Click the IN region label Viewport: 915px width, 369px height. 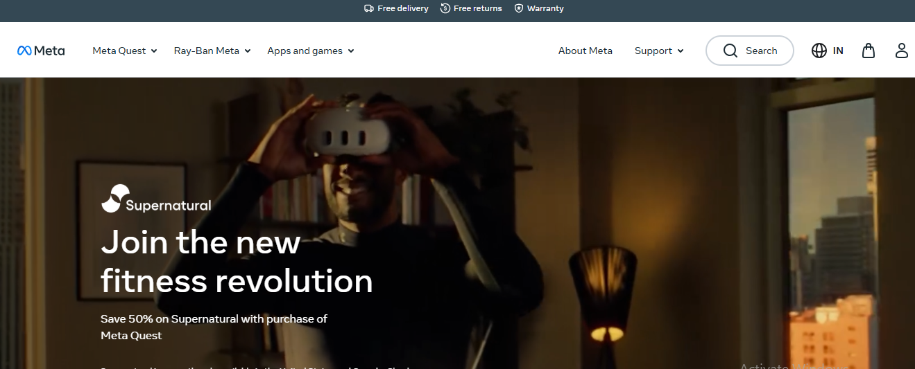pyautogui.click(x=838, y=51)
